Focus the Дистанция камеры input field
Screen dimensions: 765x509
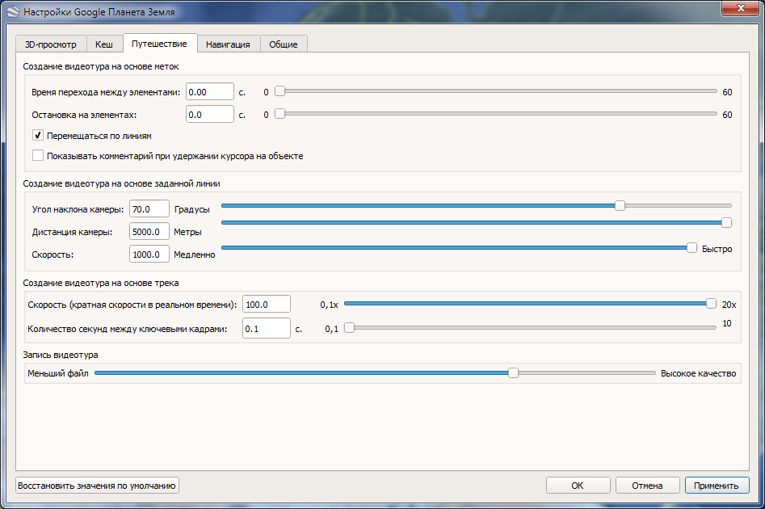pos(149,231)
